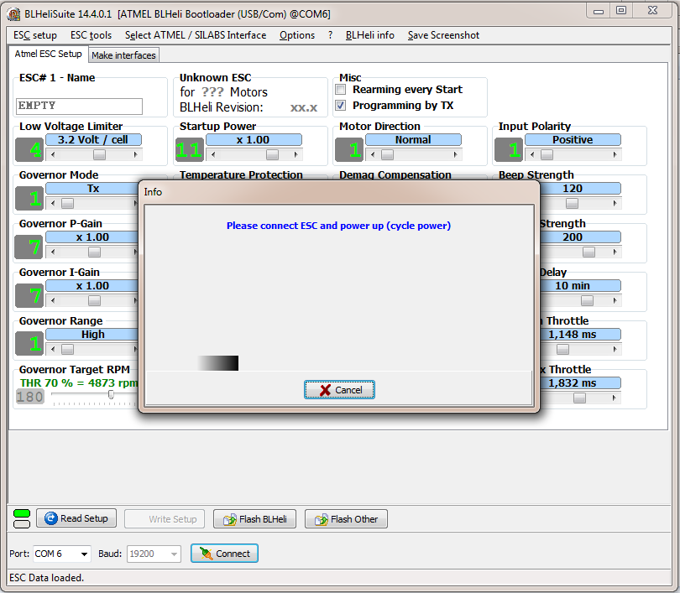Image resolution: width=680 pixels, height=593 pixels.
Task: Enable Rearming every Start checkbox
Action: [x=341, y=90]
